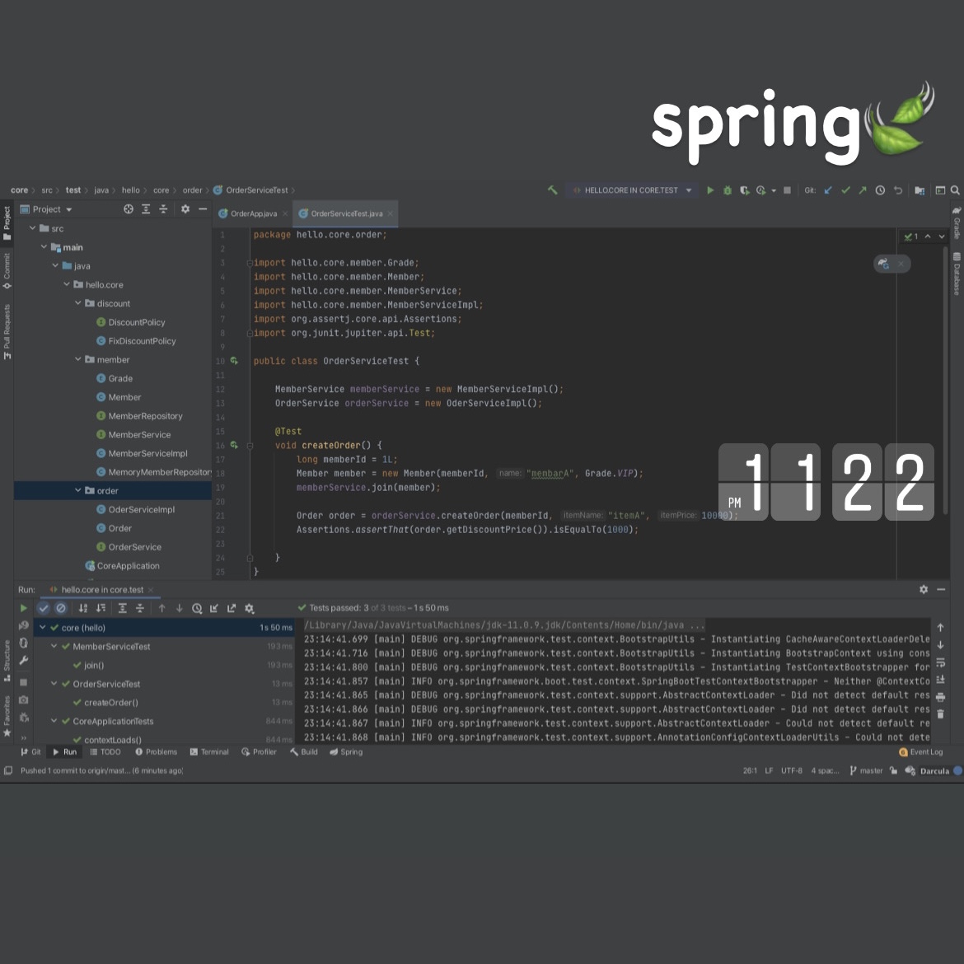
Task: Hide the Project panel with minus icon
Action: 202,209
